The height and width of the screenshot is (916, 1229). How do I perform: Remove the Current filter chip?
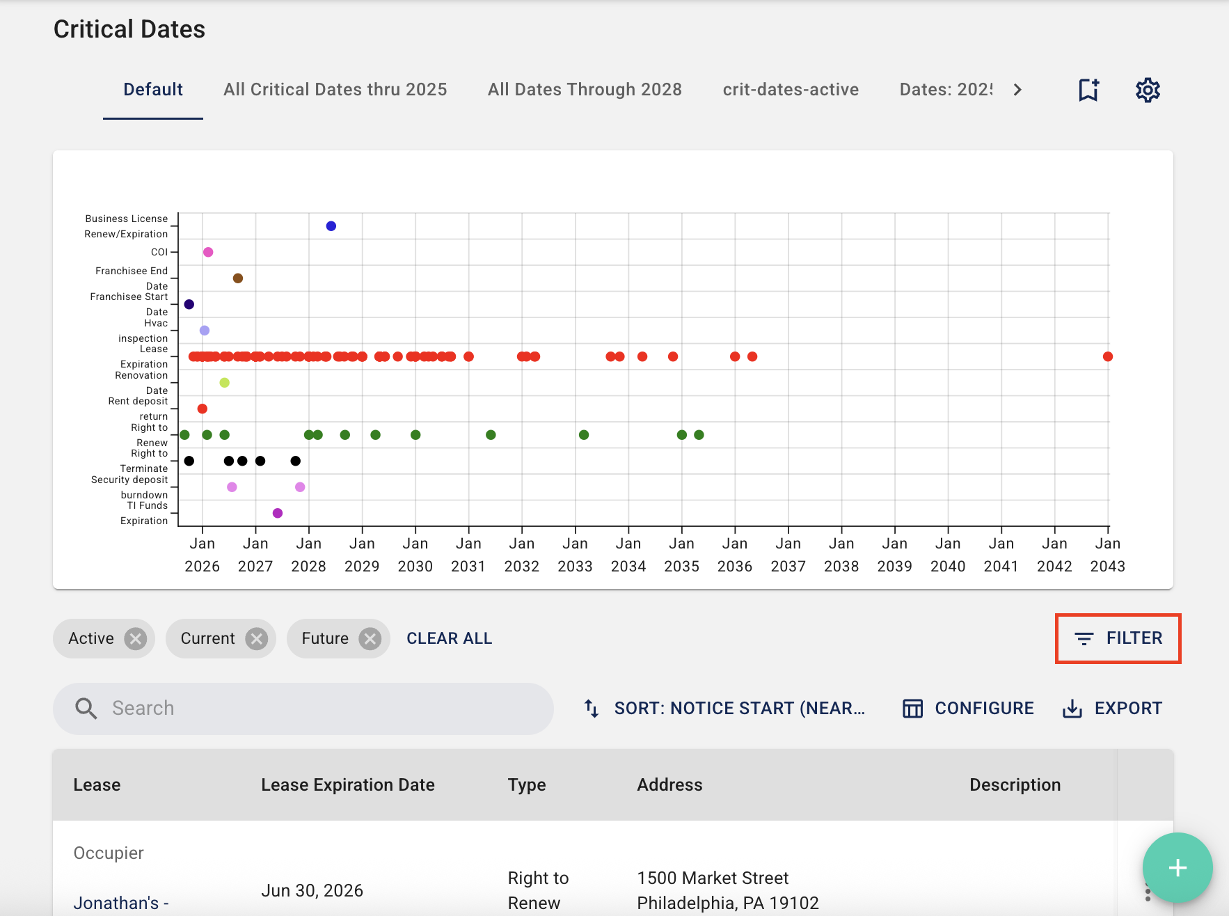[x=257, y=638]
